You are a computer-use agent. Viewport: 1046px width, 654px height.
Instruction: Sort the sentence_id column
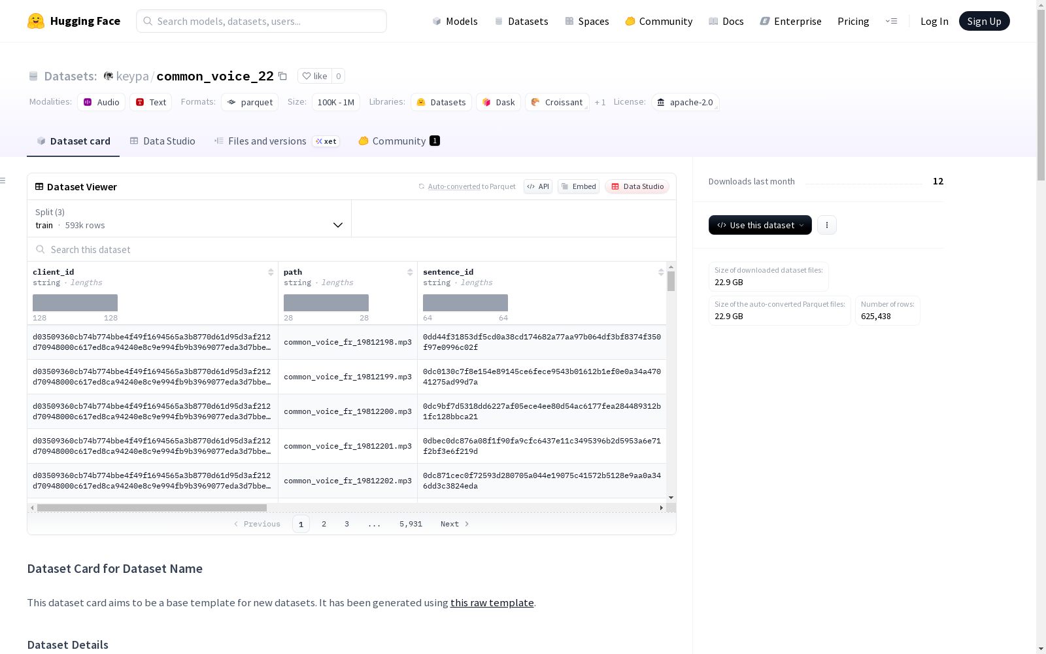(661, 272)
